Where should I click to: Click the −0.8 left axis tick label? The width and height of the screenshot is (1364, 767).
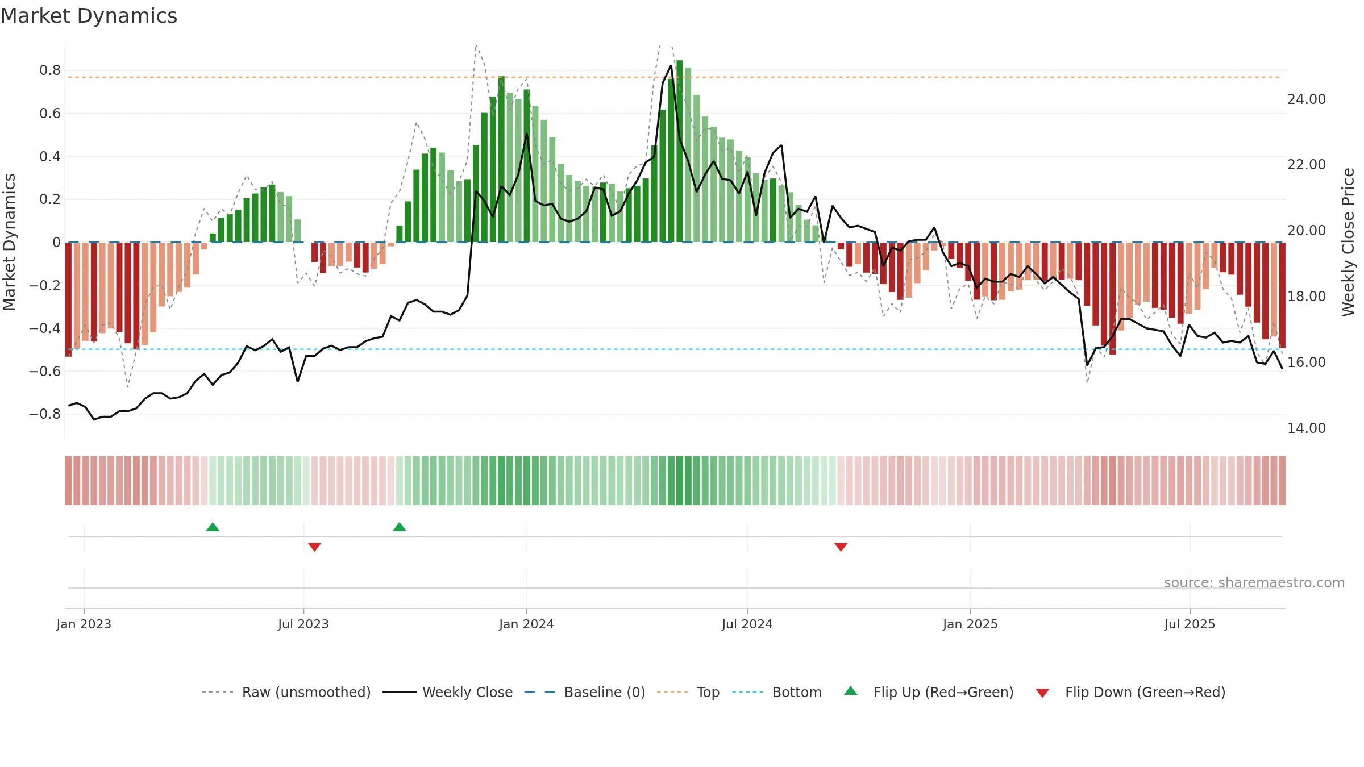tap(44, 414)
